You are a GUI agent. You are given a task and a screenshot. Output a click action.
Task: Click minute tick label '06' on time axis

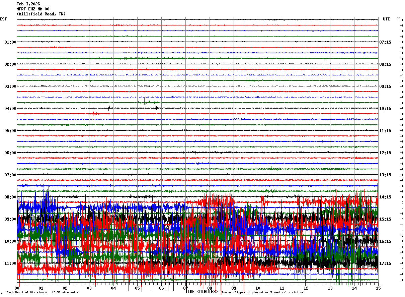162,288
